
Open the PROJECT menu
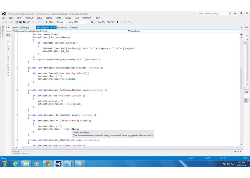[x=29, y=18]
